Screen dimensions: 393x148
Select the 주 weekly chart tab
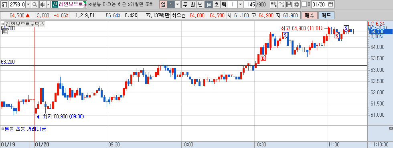tap(185, 4)
